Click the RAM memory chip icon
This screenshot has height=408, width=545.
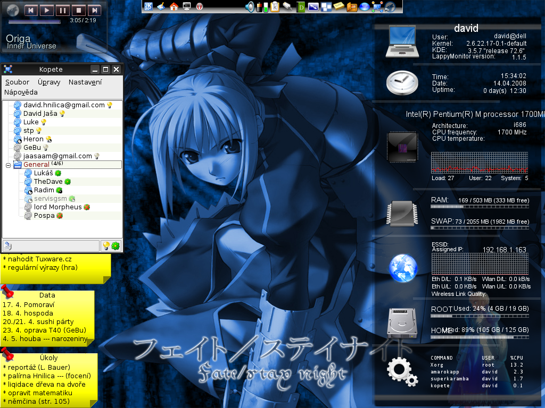(402, 214)
